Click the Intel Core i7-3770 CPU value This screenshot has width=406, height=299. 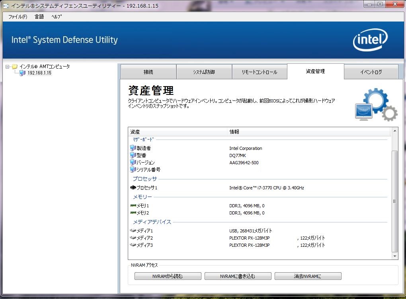click(266, 188)
